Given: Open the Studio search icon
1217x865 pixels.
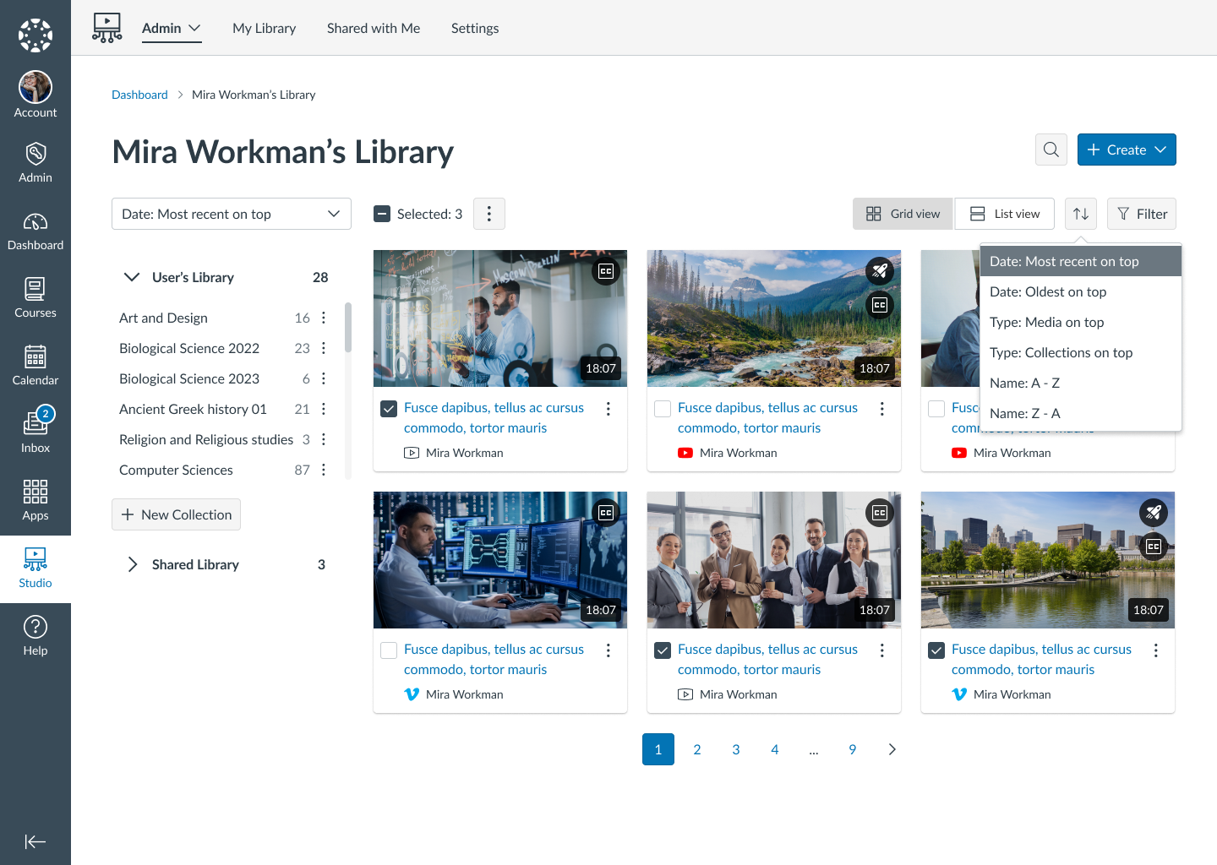Looking at the screenshot, I should [1051, 150].
